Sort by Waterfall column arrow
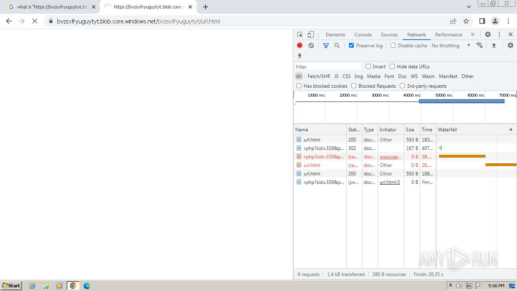The image size is (517, 291). coord(511,130)
